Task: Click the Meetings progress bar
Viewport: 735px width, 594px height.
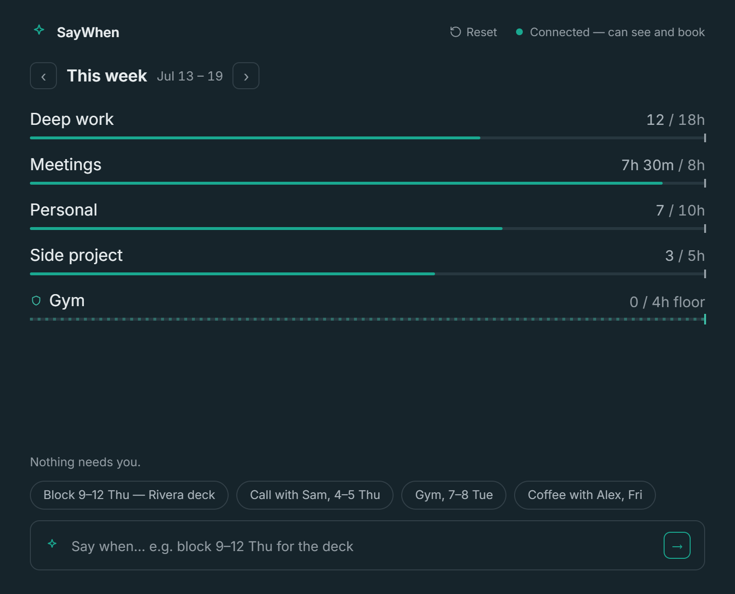Action: (x=367, y=183)
